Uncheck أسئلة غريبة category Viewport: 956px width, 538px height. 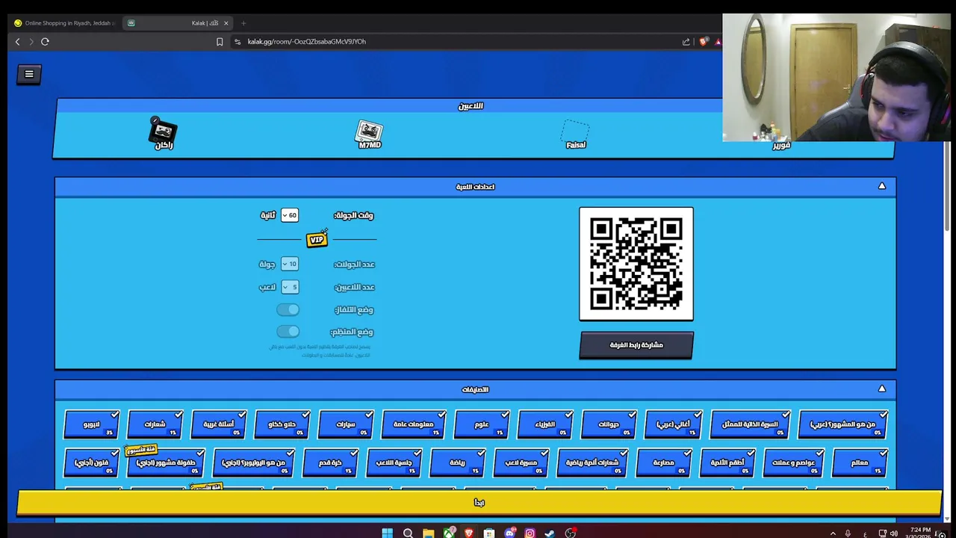(219, 424)
